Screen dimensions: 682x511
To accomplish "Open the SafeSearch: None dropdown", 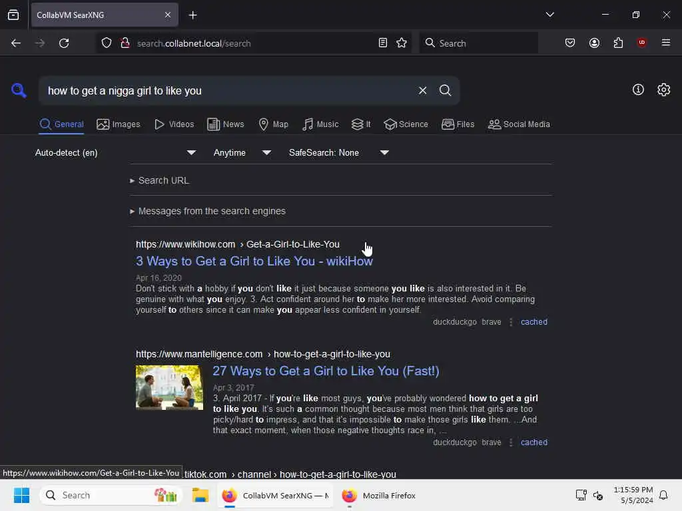I will point(339,153).
